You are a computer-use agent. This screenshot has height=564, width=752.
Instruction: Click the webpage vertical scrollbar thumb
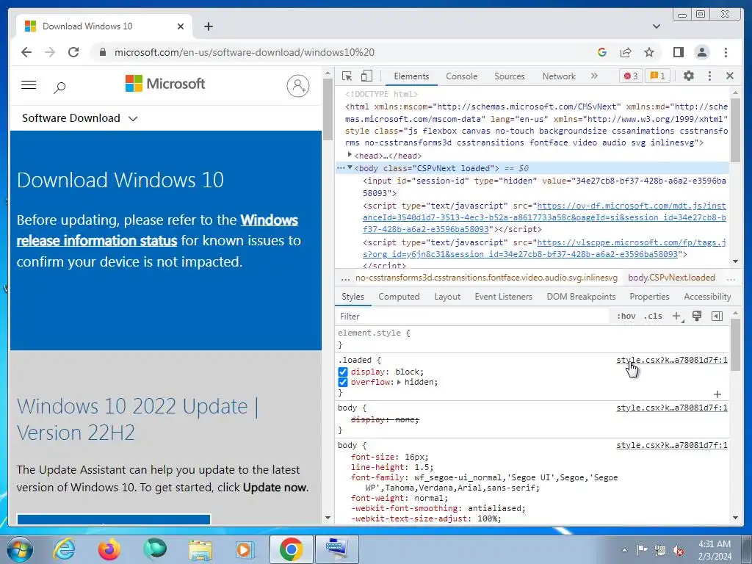(x=328, y=108)
